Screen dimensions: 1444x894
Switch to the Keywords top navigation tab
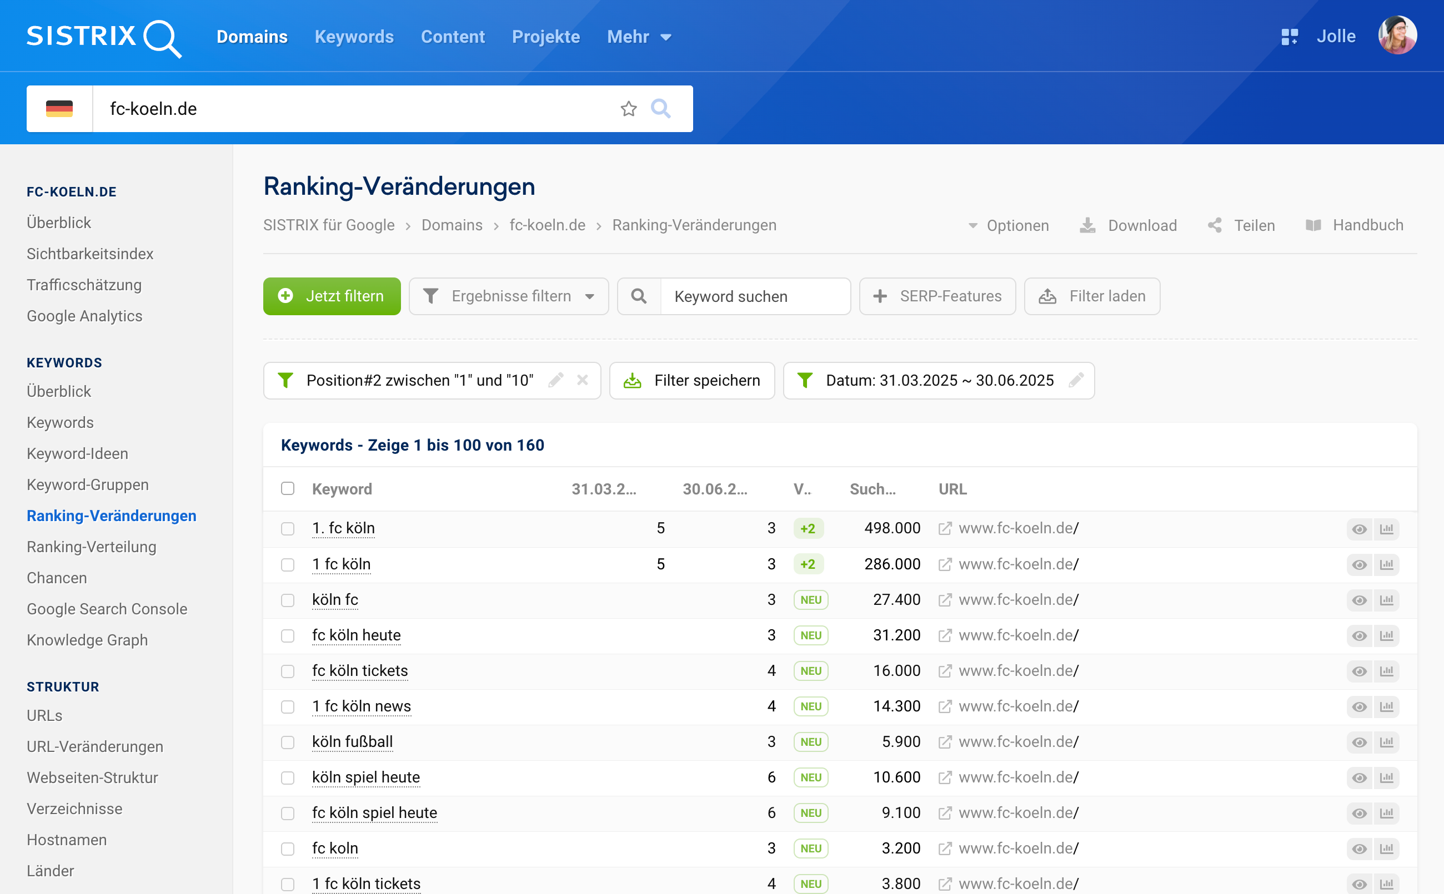pos(354,37)
